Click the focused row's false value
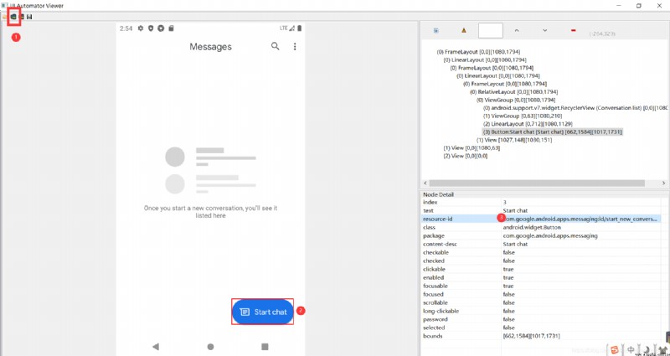Image resolution: width=670 pixels, height=356 pixels. (509, 295)
